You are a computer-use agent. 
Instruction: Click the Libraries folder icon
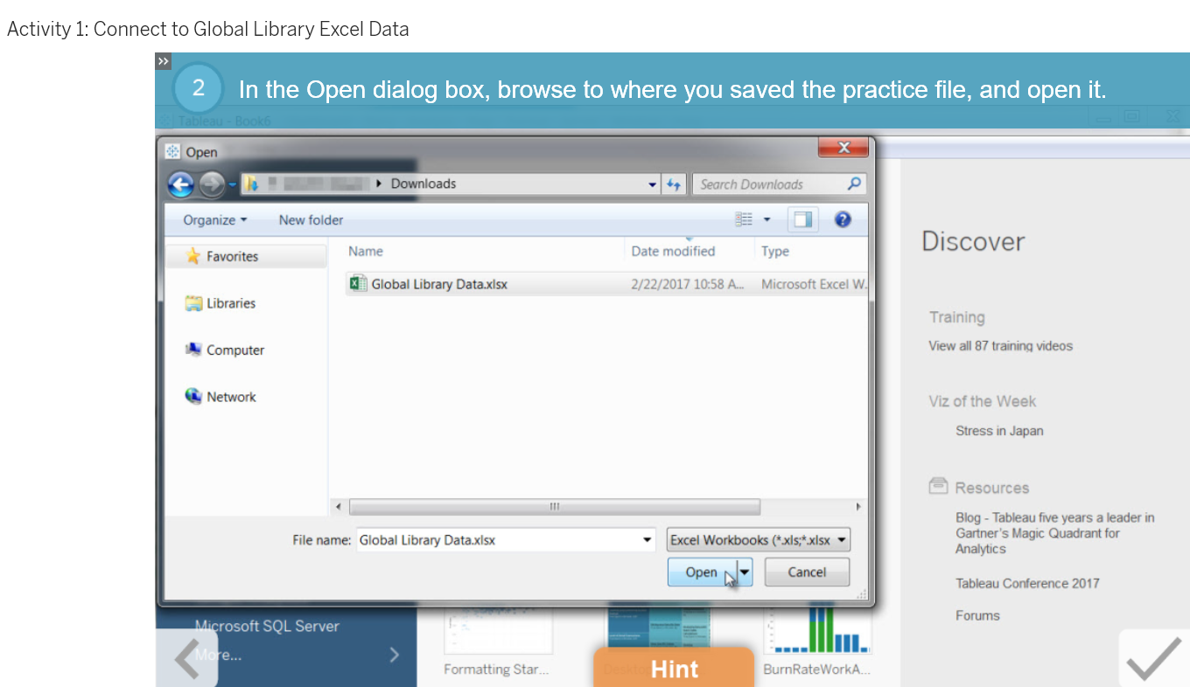point(193,303)
